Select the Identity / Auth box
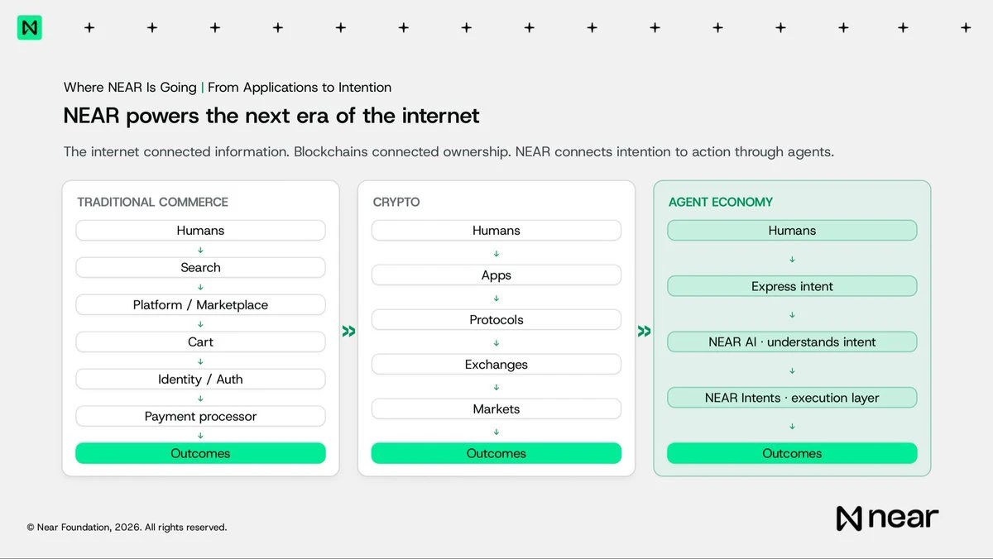Viewport: 993px width, 559px height. (x=200, y=380)
